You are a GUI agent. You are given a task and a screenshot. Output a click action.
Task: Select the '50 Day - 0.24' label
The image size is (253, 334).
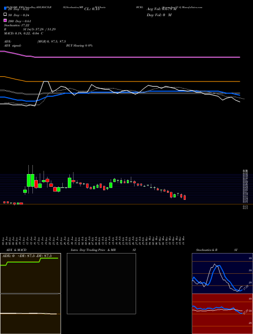coord(18,15)
